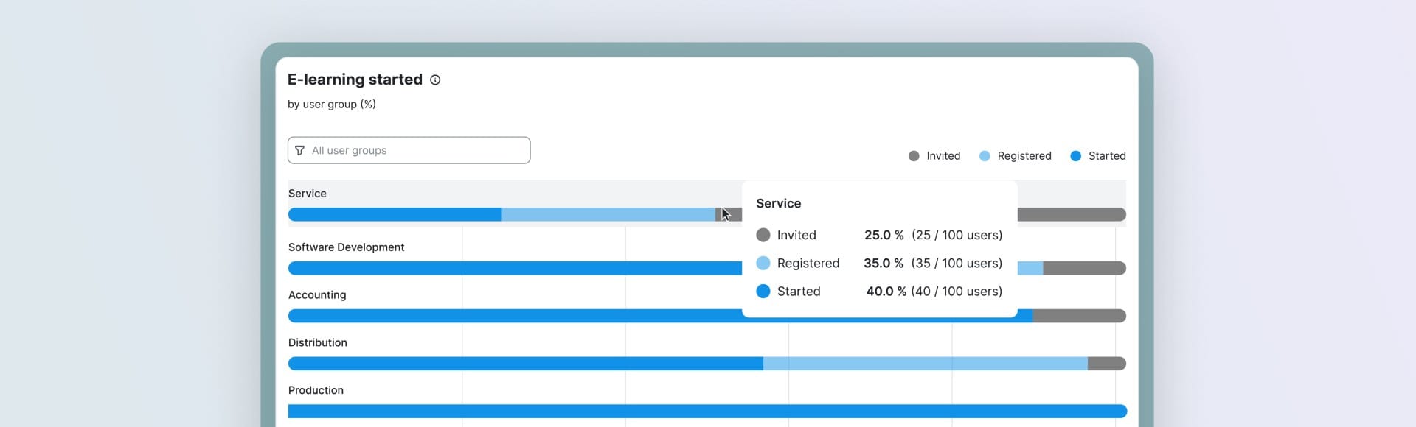Select the Software Development row label
1416x427 pixels.
click(346, 247)
